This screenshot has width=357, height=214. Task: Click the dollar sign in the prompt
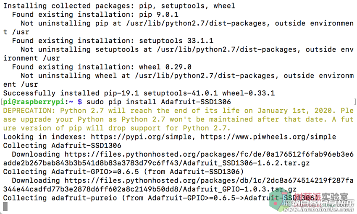pyautogui.click(x=80, y=102)
